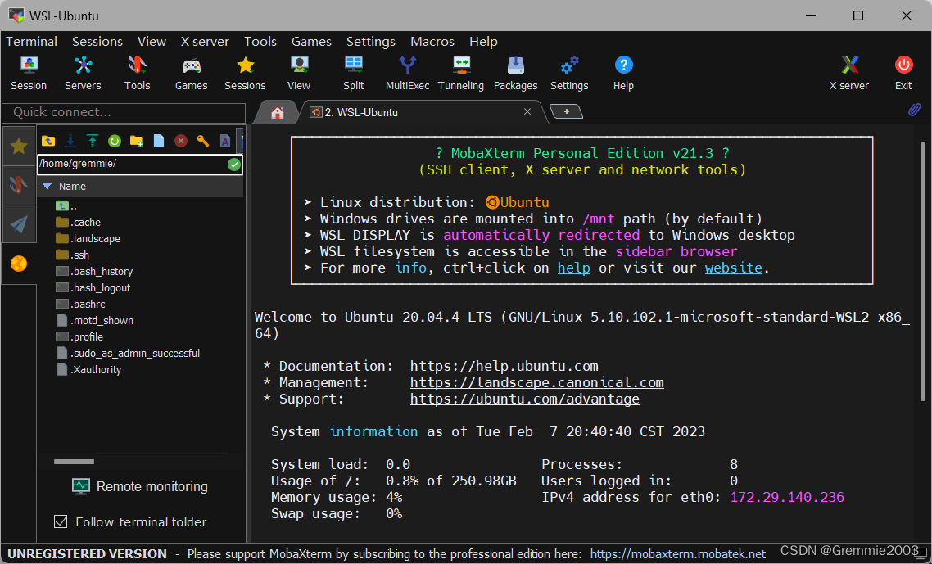Viewport: 932px width, 564px height.
Task: Open the Games menu in menu bar
Action: [x=311, y=42]
